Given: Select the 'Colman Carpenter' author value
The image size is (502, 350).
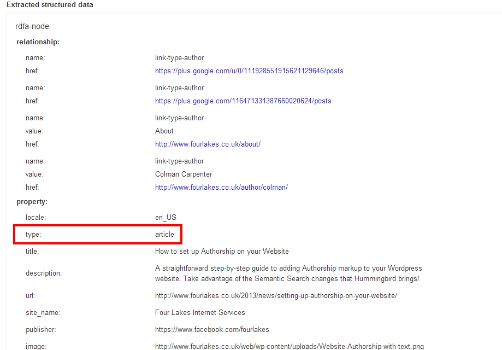Looking at the screenshot, I should pos(184,174).
